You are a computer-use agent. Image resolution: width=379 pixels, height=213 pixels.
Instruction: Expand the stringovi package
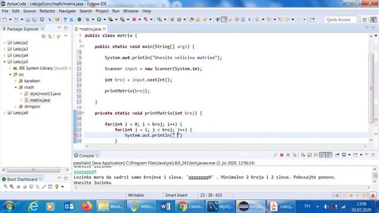tap(16, 106)
